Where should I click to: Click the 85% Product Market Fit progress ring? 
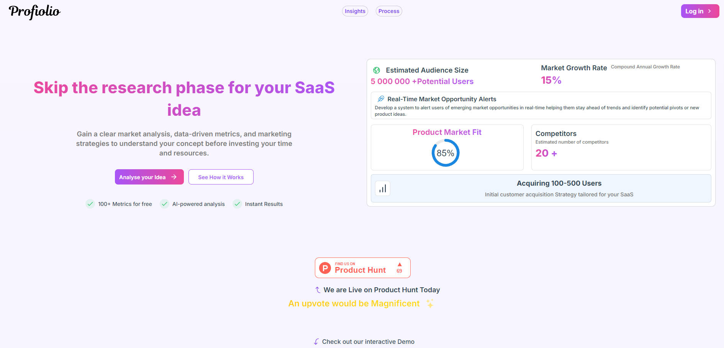[445, 153]
